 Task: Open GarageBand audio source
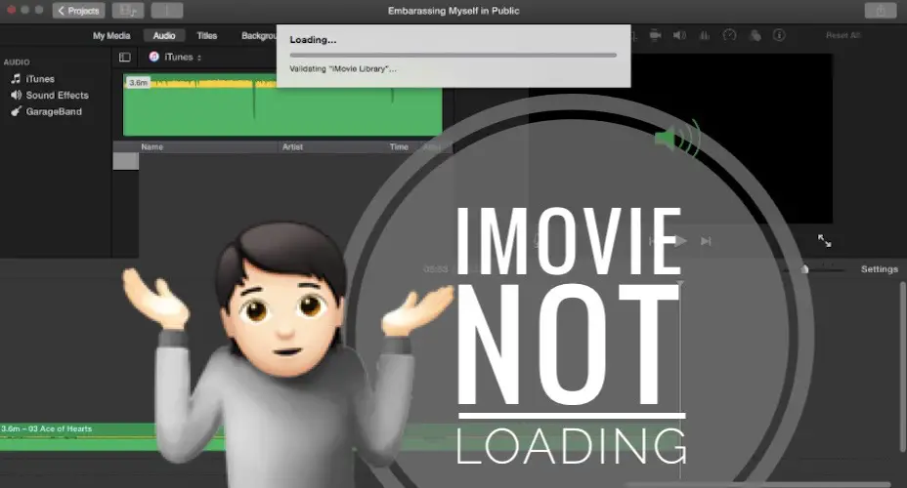(54, 112)
